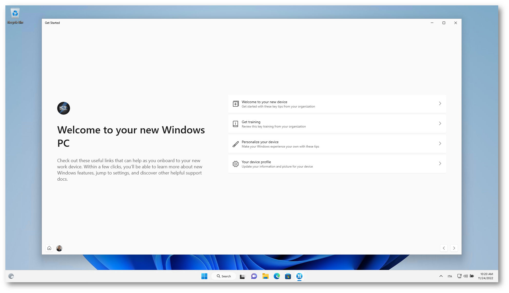This screenshot has height=293, width=509.
Task: Click the heading 'Welcome to your new Windows PC'
Action: click(131, 136)
